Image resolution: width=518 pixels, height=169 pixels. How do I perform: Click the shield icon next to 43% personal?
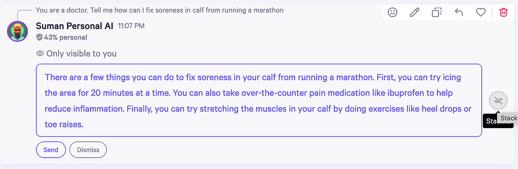coord(39,37)
